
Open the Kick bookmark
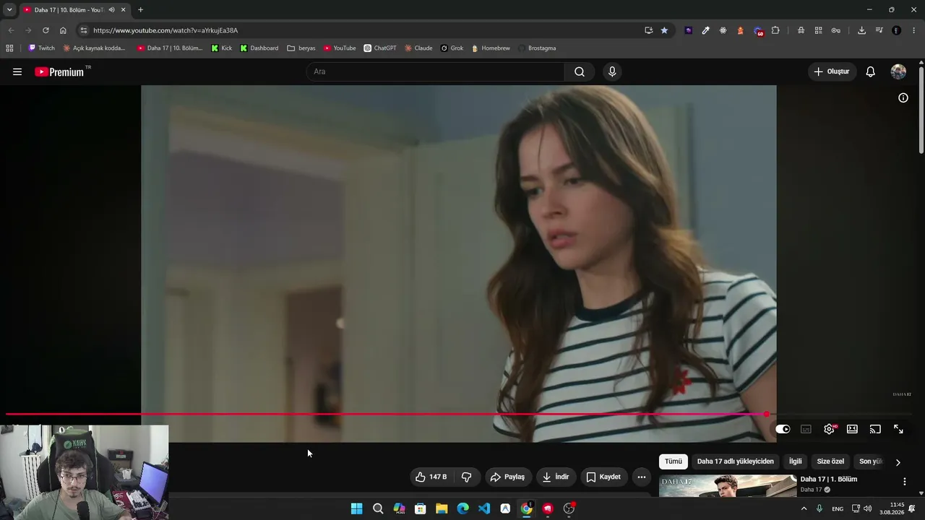point(222,48)
